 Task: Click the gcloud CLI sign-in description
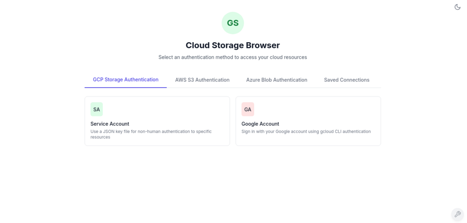pyautogui.click(x=306, y=131)
